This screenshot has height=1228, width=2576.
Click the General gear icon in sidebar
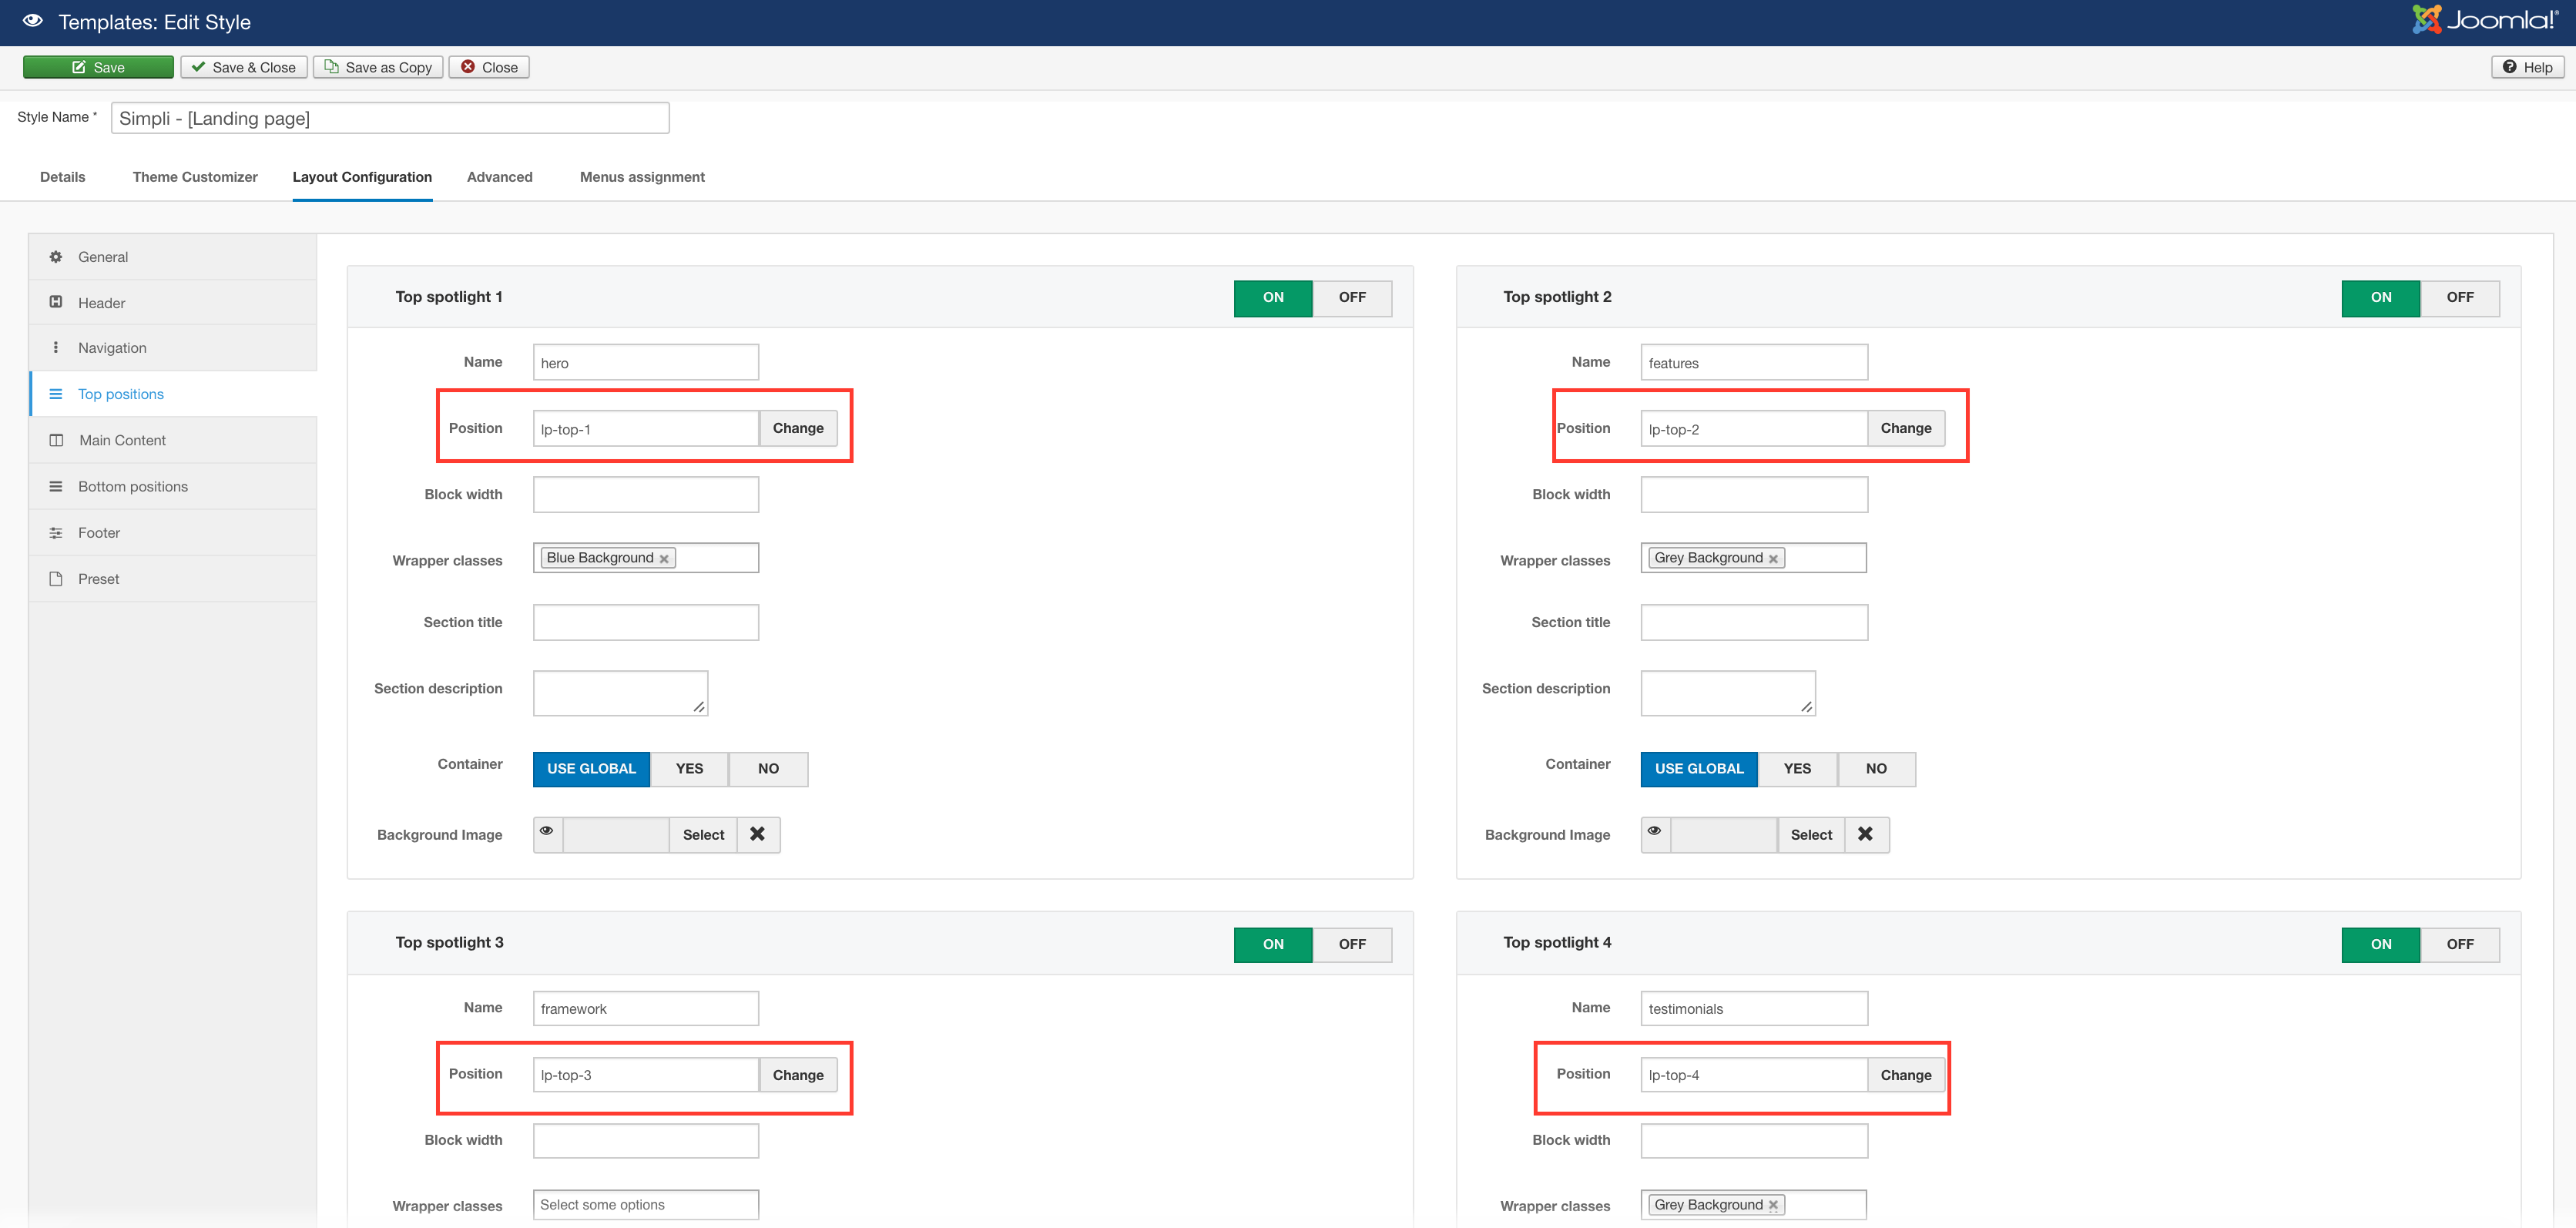56,257
